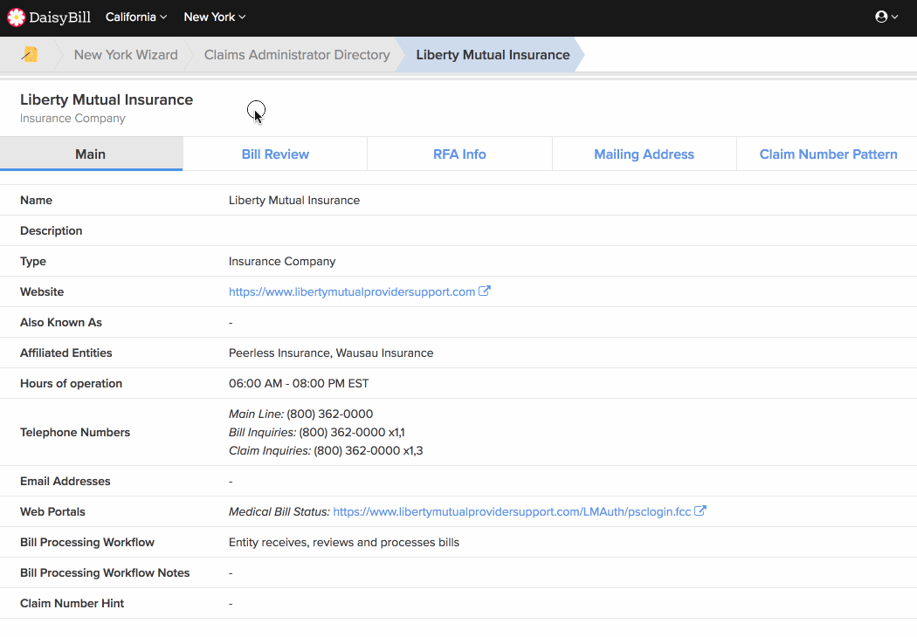The height and width of the screenshot is (637, 917).
Task: Click the Name value Liberty Mutual Insurance
Action: 294,200
